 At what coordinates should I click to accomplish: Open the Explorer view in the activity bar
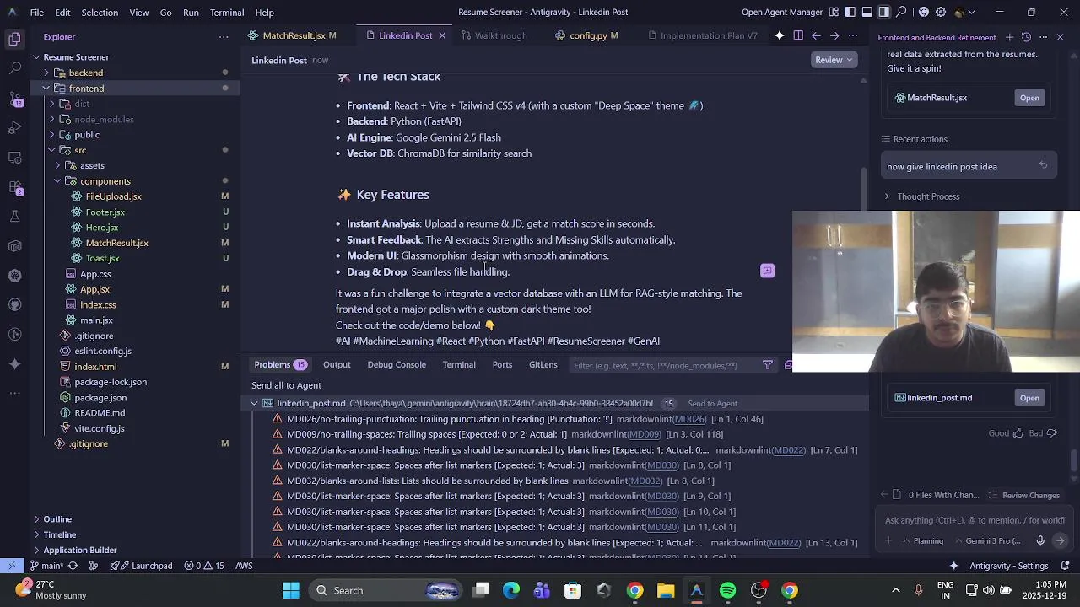click(14, 38)
